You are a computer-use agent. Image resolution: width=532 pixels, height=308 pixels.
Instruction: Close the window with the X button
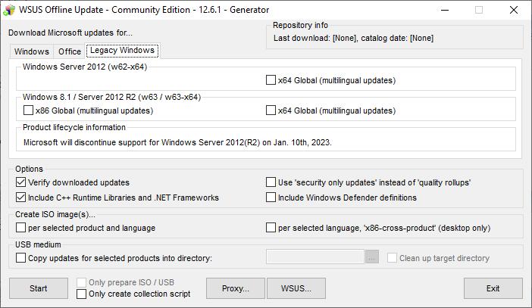point(514,10)
